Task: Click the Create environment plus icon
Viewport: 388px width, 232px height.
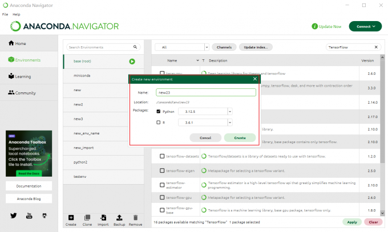Action: click(x=71, y=218)
